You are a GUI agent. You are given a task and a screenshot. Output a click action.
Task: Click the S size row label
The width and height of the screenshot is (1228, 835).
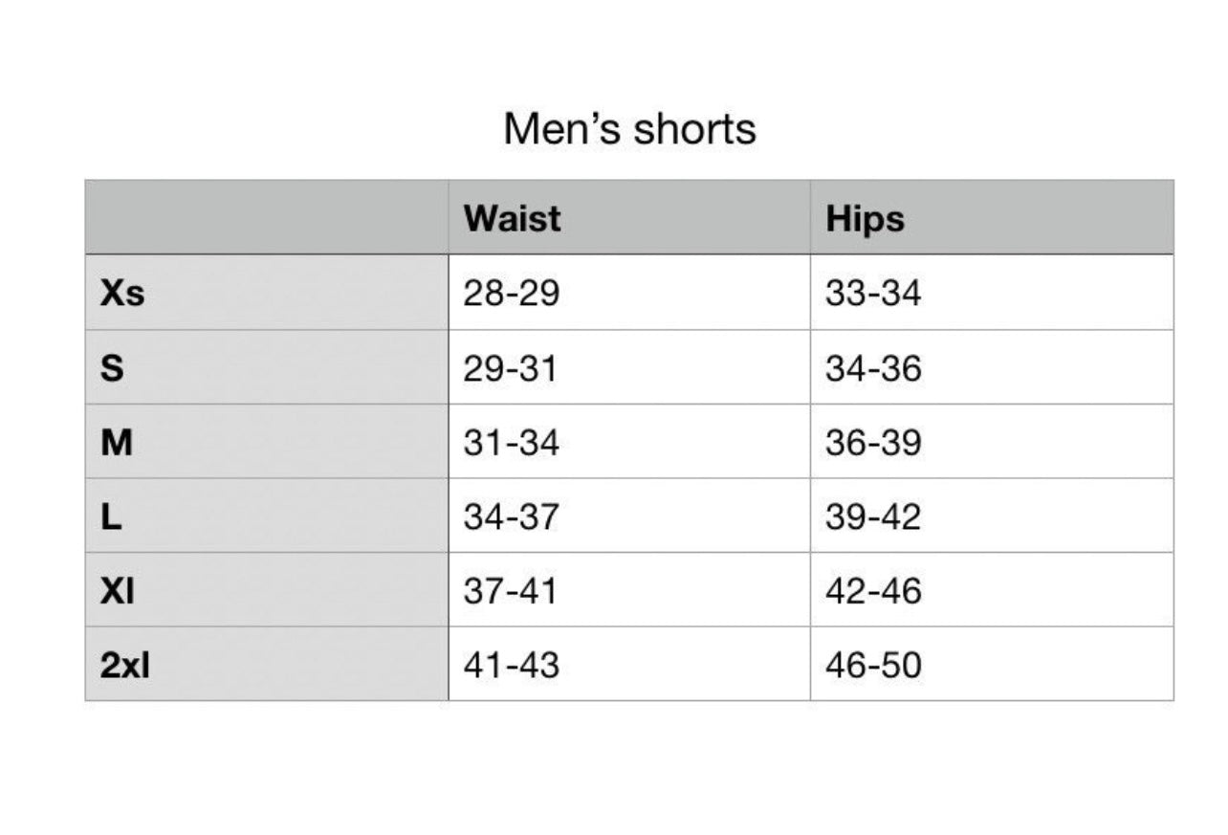point(112,368)
